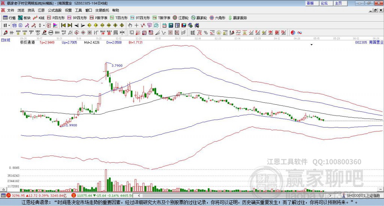The image size is (384, 206).
Task: Select the red pencil drawing tool
Action: click(5, 33)
